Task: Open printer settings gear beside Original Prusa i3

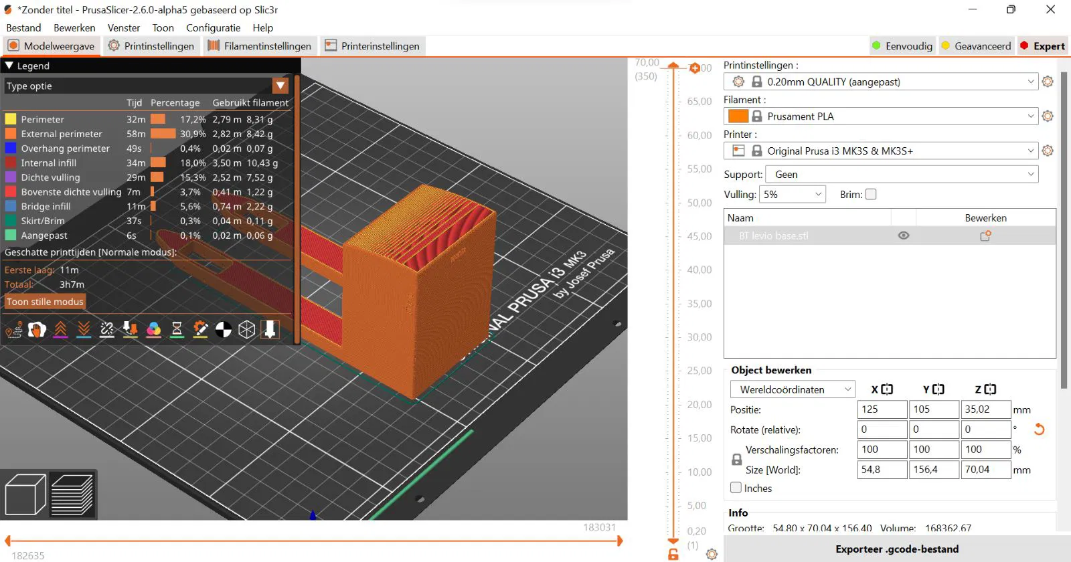Action: pyautogui.click(x=1048, y=151)
